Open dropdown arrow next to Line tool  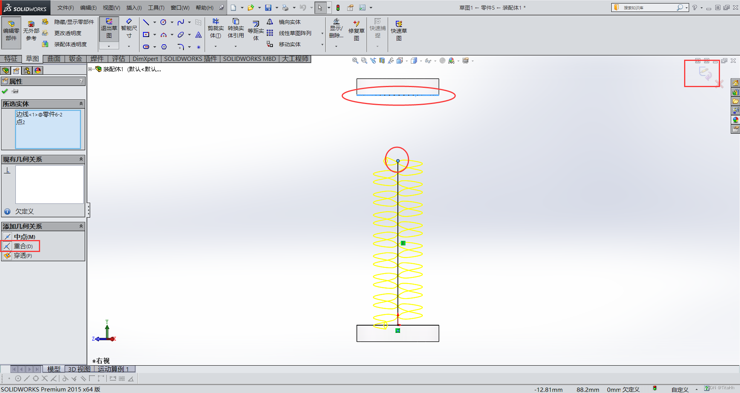point(155,22)
